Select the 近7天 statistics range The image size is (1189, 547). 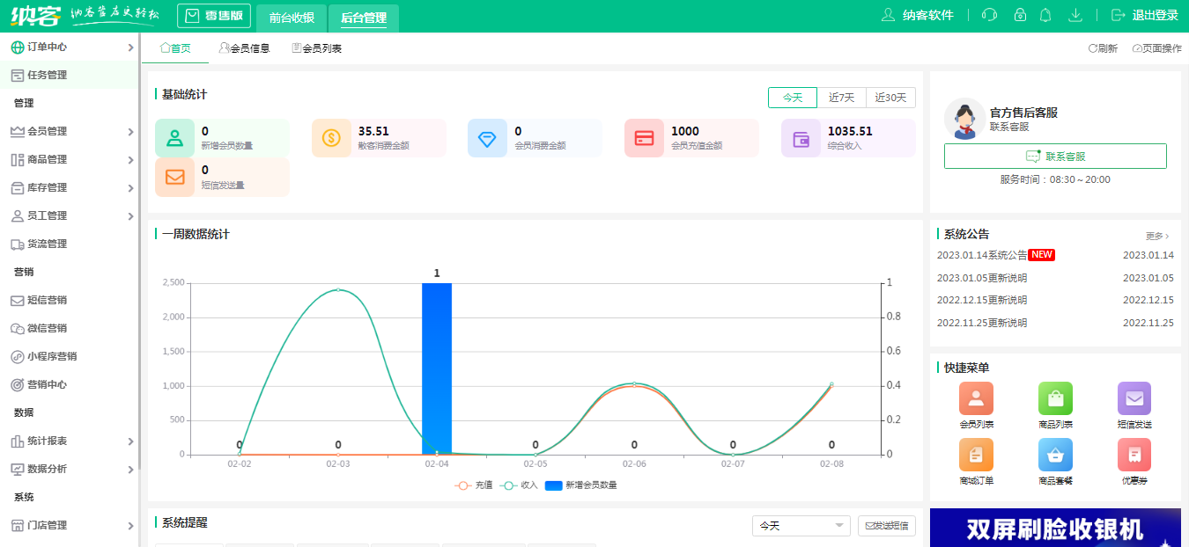click(841, 98)
